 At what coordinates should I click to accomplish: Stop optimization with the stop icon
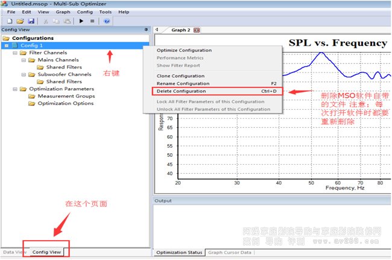92,21
